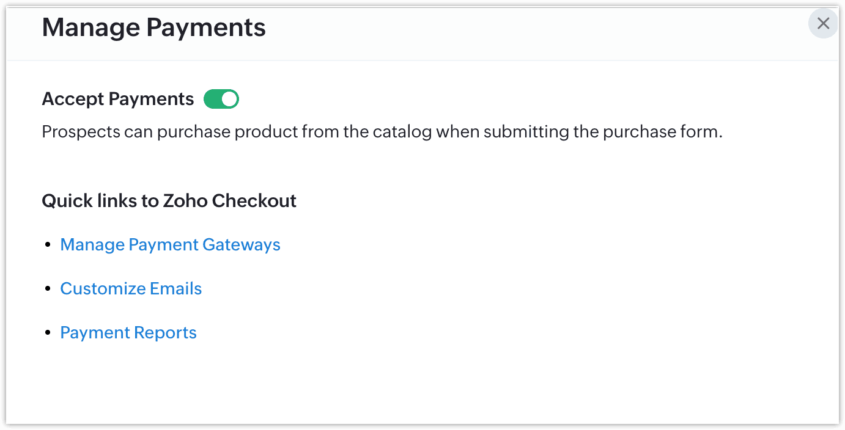Click the white knob of the Accept Payments switch

pyautogui.click(x=229, y=99)
